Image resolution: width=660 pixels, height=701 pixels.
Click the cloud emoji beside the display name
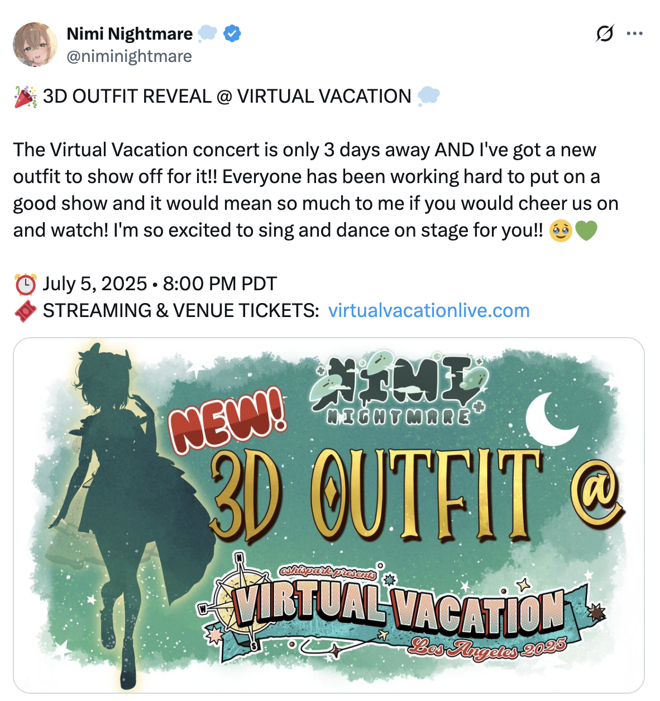(207, 33)
